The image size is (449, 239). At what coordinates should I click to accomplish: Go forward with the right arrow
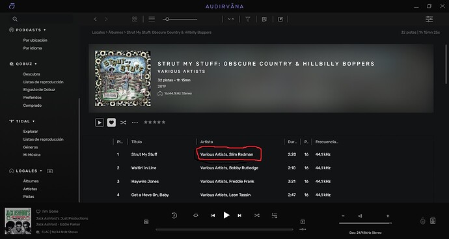(106, 19)
